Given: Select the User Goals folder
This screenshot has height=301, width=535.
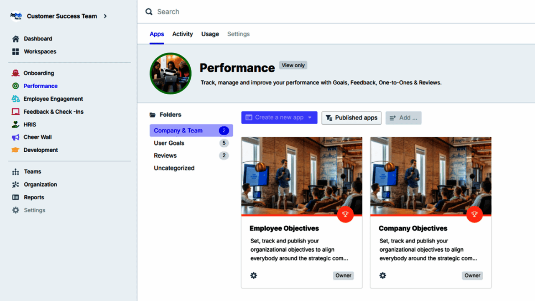Looking at the screenshot, I should [x=169, y=143].
